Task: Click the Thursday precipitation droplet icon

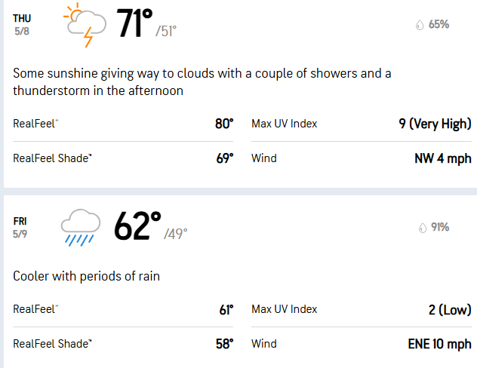Action: click(420, 25)
